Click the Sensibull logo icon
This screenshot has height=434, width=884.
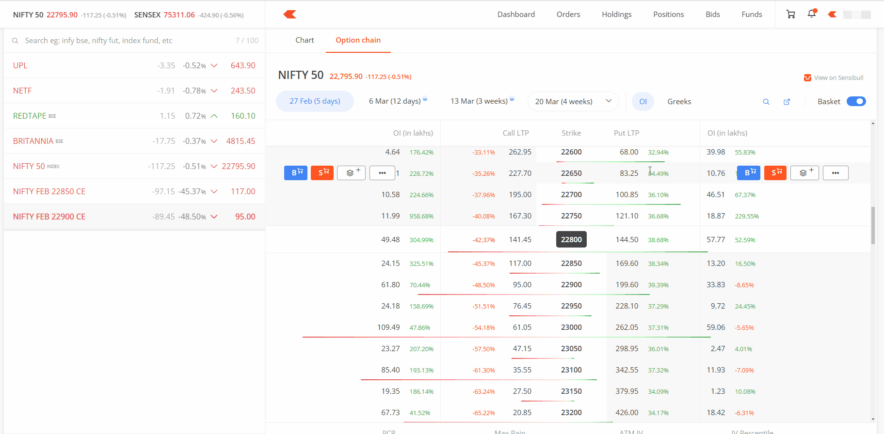pos(807,78)
